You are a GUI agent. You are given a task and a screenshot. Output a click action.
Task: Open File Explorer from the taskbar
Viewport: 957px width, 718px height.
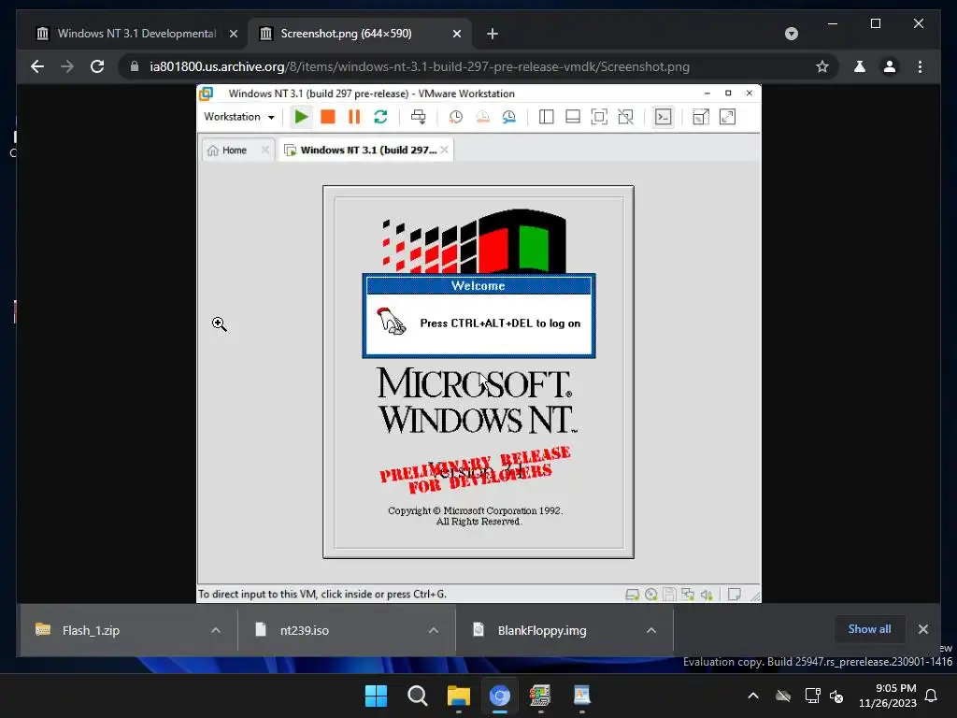point(458,696)
